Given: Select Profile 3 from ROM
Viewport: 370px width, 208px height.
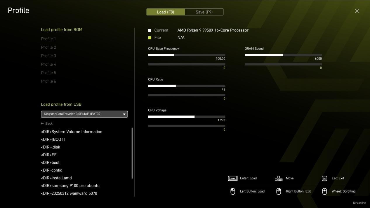Looking at the screenshot, I should click(48, 56).
